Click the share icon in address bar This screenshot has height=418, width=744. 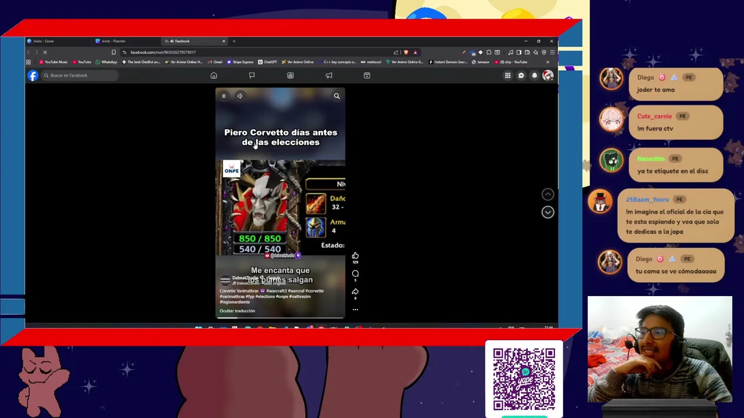[396, 52]
